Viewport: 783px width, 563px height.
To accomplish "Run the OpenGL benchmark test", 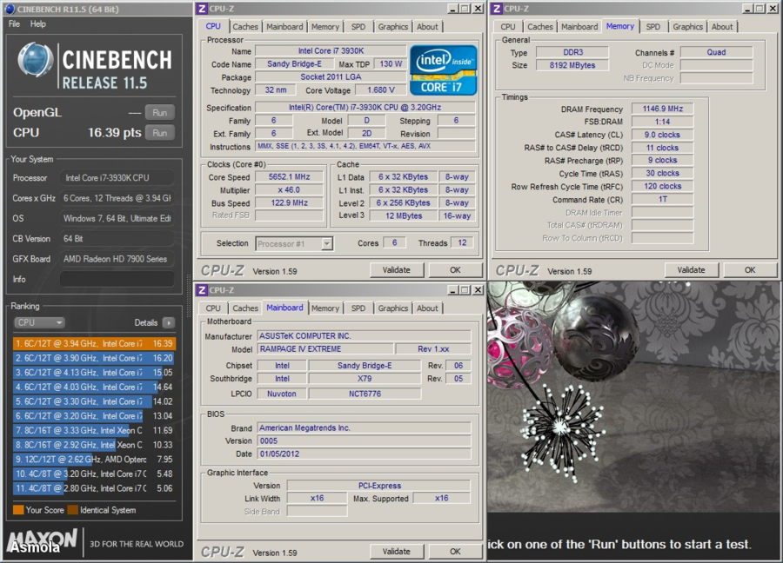I will [160, 113].
